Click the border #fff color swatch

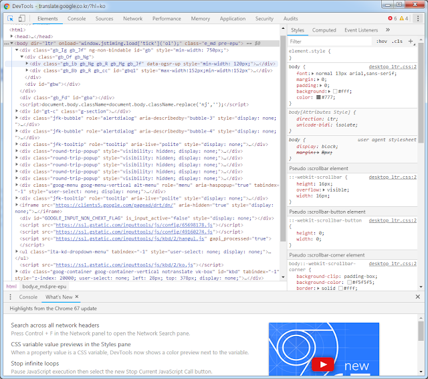click(x=340, y=289)
